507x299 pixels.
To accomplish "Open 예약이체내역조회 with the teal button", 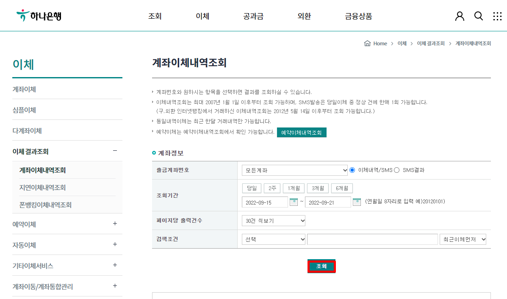I will point(302,132).
